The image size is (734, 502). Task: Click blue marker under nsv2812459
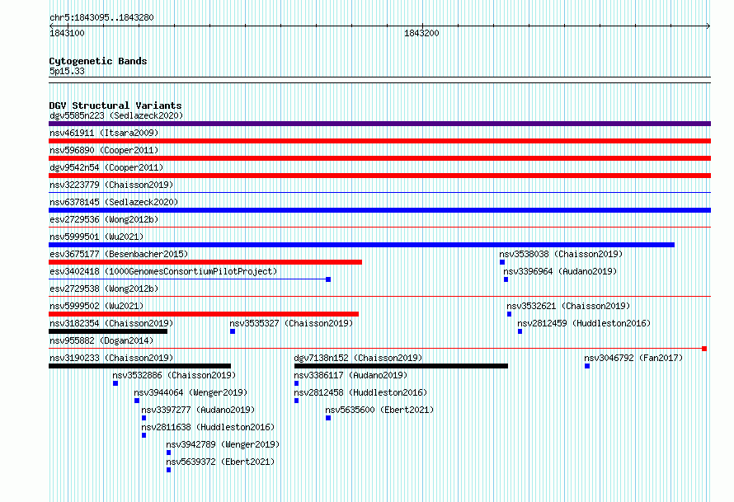click(520, 331)
